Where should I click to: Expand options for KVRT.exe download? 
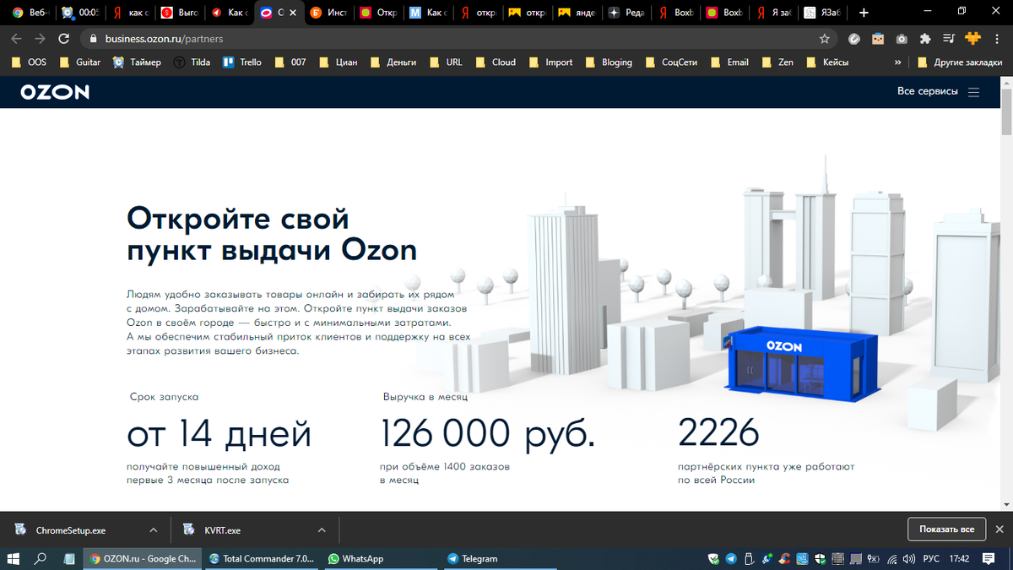click(322, 530)
